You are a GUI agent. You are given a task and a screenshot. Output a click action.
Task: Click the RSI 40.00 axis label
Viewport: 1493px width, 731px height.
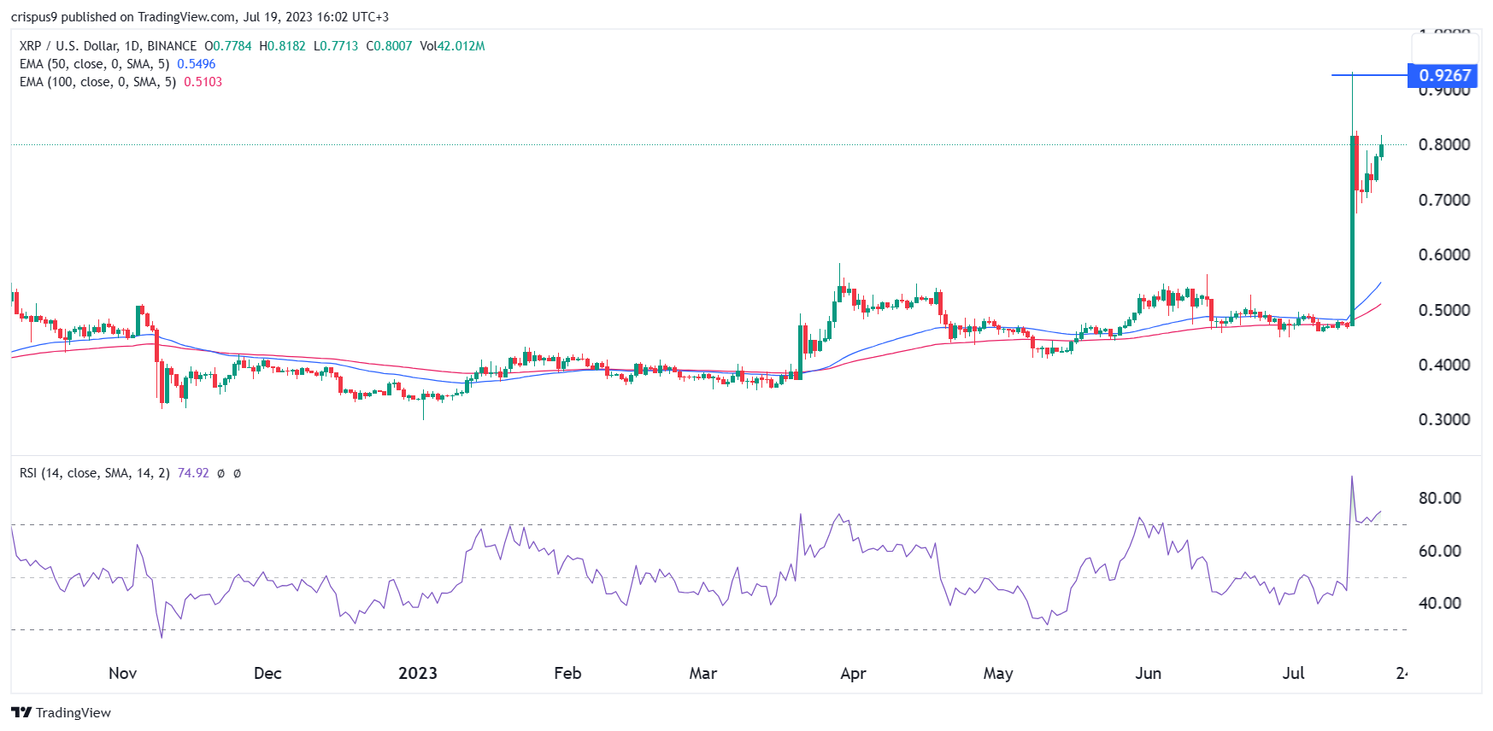pyautogui.click(x=1440, y=603)
